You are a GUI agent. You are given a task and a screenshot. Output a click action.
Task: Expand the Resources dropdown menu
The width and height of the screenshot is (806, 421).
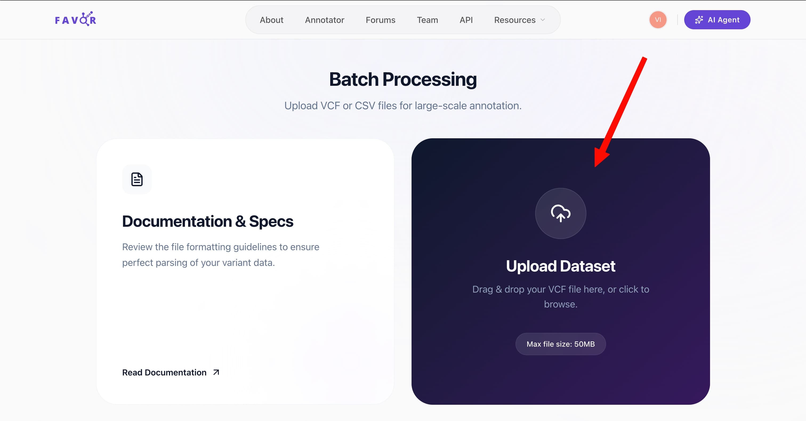[520, 20]
